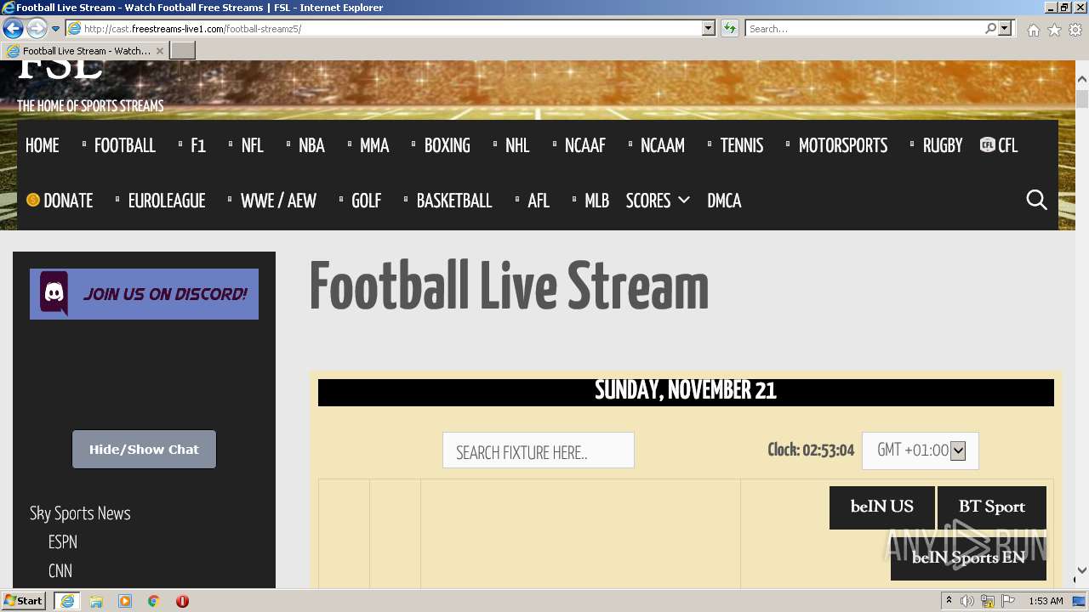Click the page vertical scrollbar thumb

(1082, 99)
